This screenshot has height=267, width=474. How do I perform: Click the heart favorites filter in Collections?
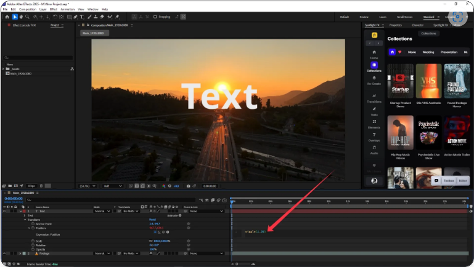[x=399, y=52]
